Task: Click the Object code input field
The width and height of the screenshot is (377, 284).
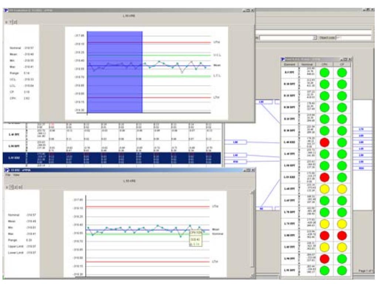Action: (353, 38)
